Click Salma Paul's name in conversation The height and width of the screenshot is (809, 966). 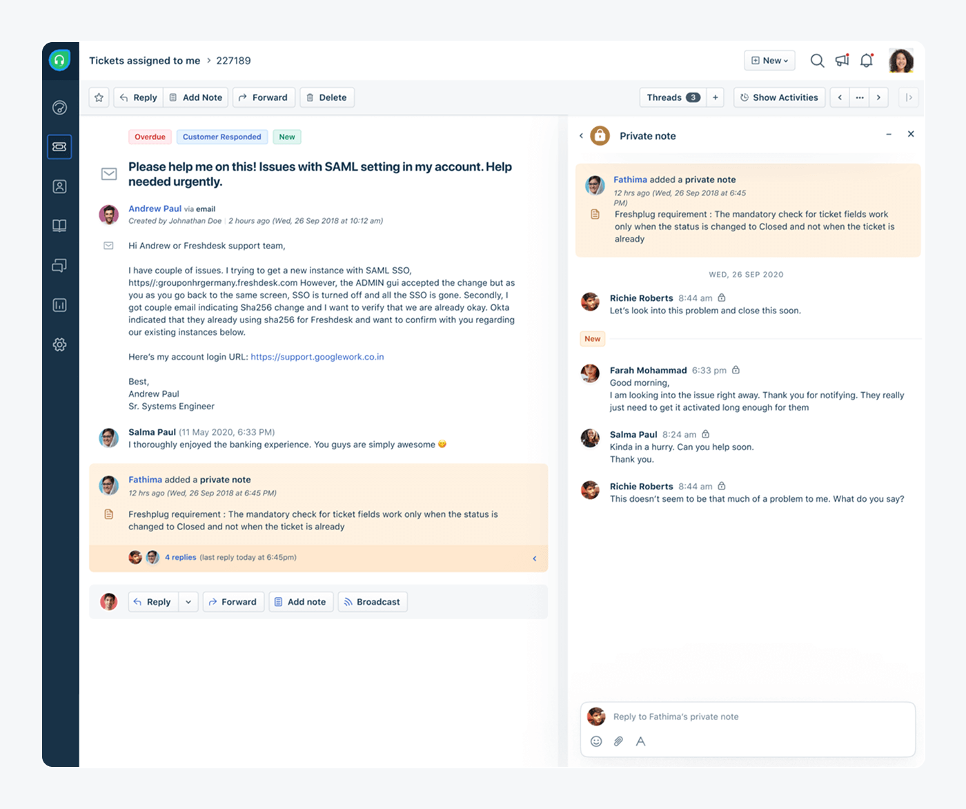tap(152, 432)
